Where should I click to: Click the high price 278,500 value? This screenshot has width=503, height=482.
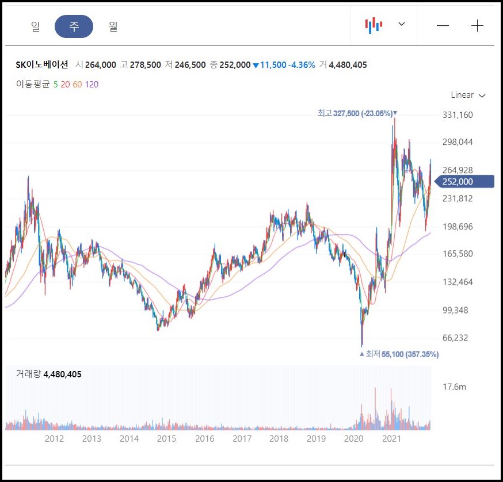pos(146,65)
